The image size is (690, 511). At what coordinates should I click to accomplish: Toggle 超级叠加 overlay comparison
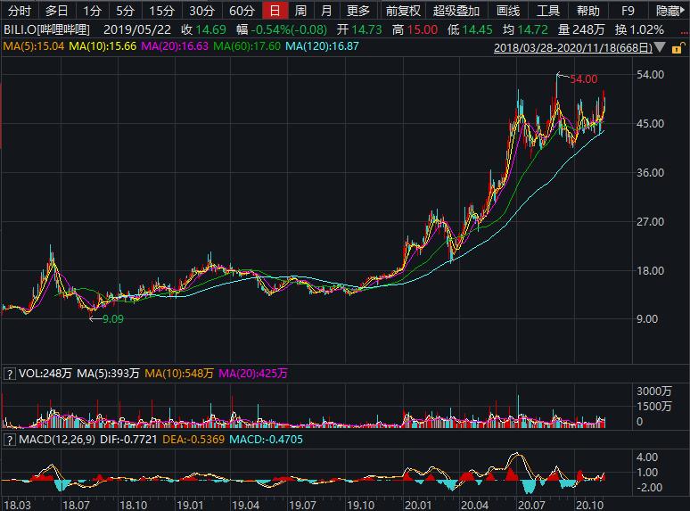(x=456, y=11)
